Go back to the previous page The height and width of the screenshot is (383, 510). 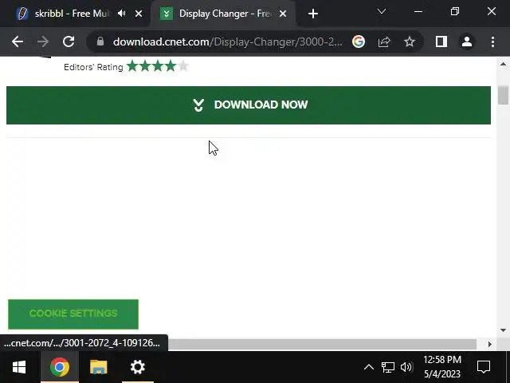click(x=18, y=41)
